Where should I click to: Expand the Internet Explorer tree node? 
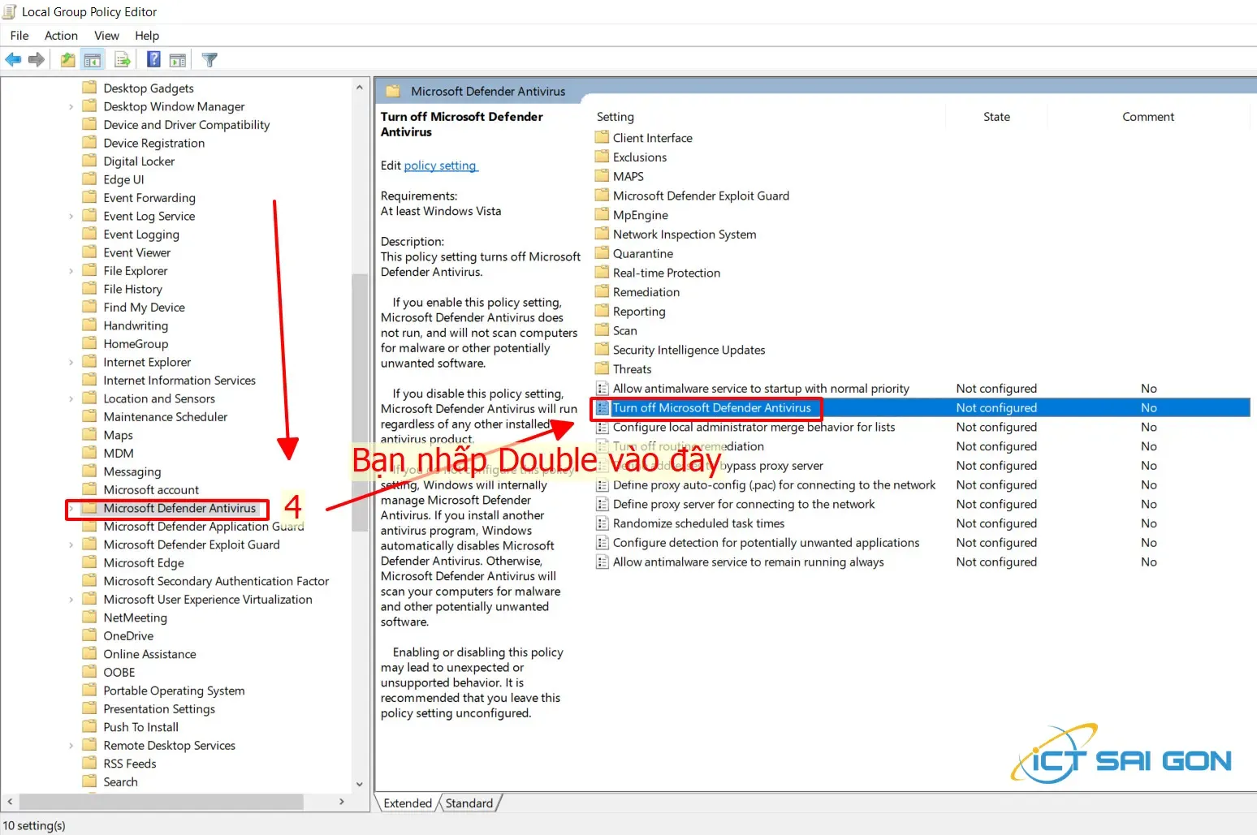point(71,361)
